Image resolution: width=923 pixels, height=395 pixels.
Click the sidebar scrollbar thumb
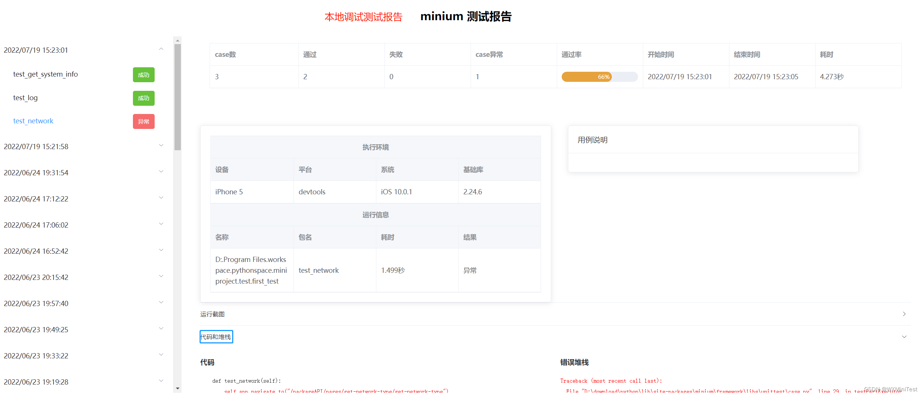177,97
